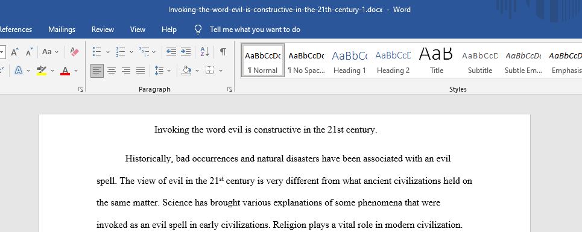The image size is (582, 232).
Task: Click the word 'Religion' in the paragraph
Action: [x=289, y=225]
